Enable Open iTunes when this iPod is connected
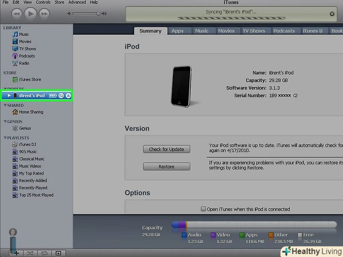Screen dimensions: 343x257 (x=203, y=209)
